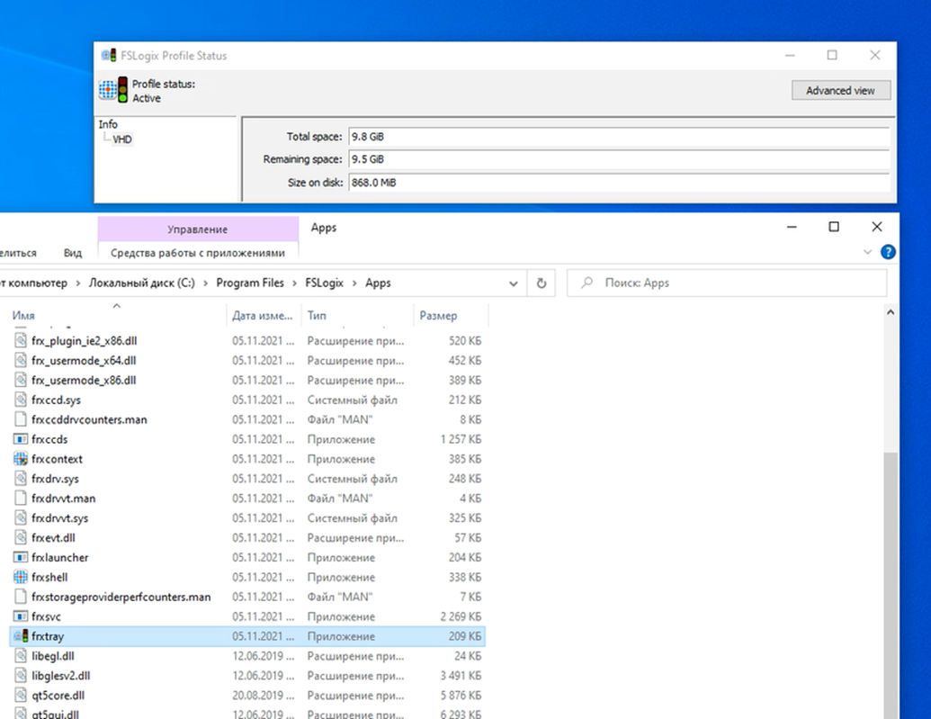
Task: Select the frxsvc application icon
Action: coord(22,616)
